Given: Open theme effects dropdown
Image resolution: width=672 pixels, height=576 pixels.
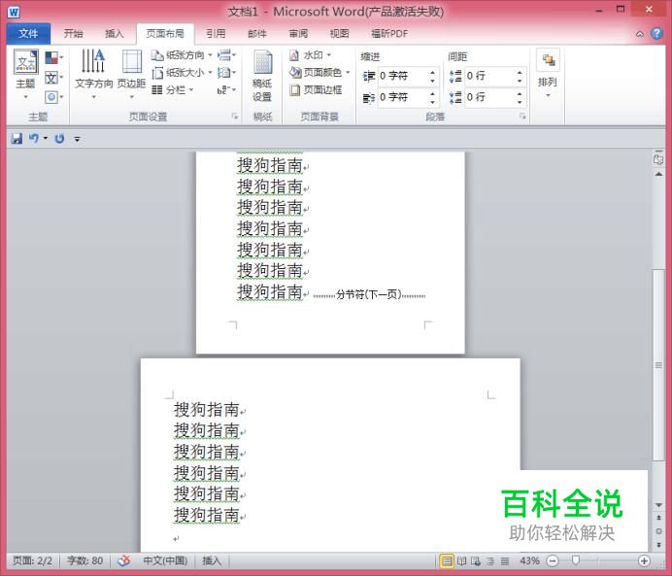Looking at the screenshot, I should click(54, 97).
